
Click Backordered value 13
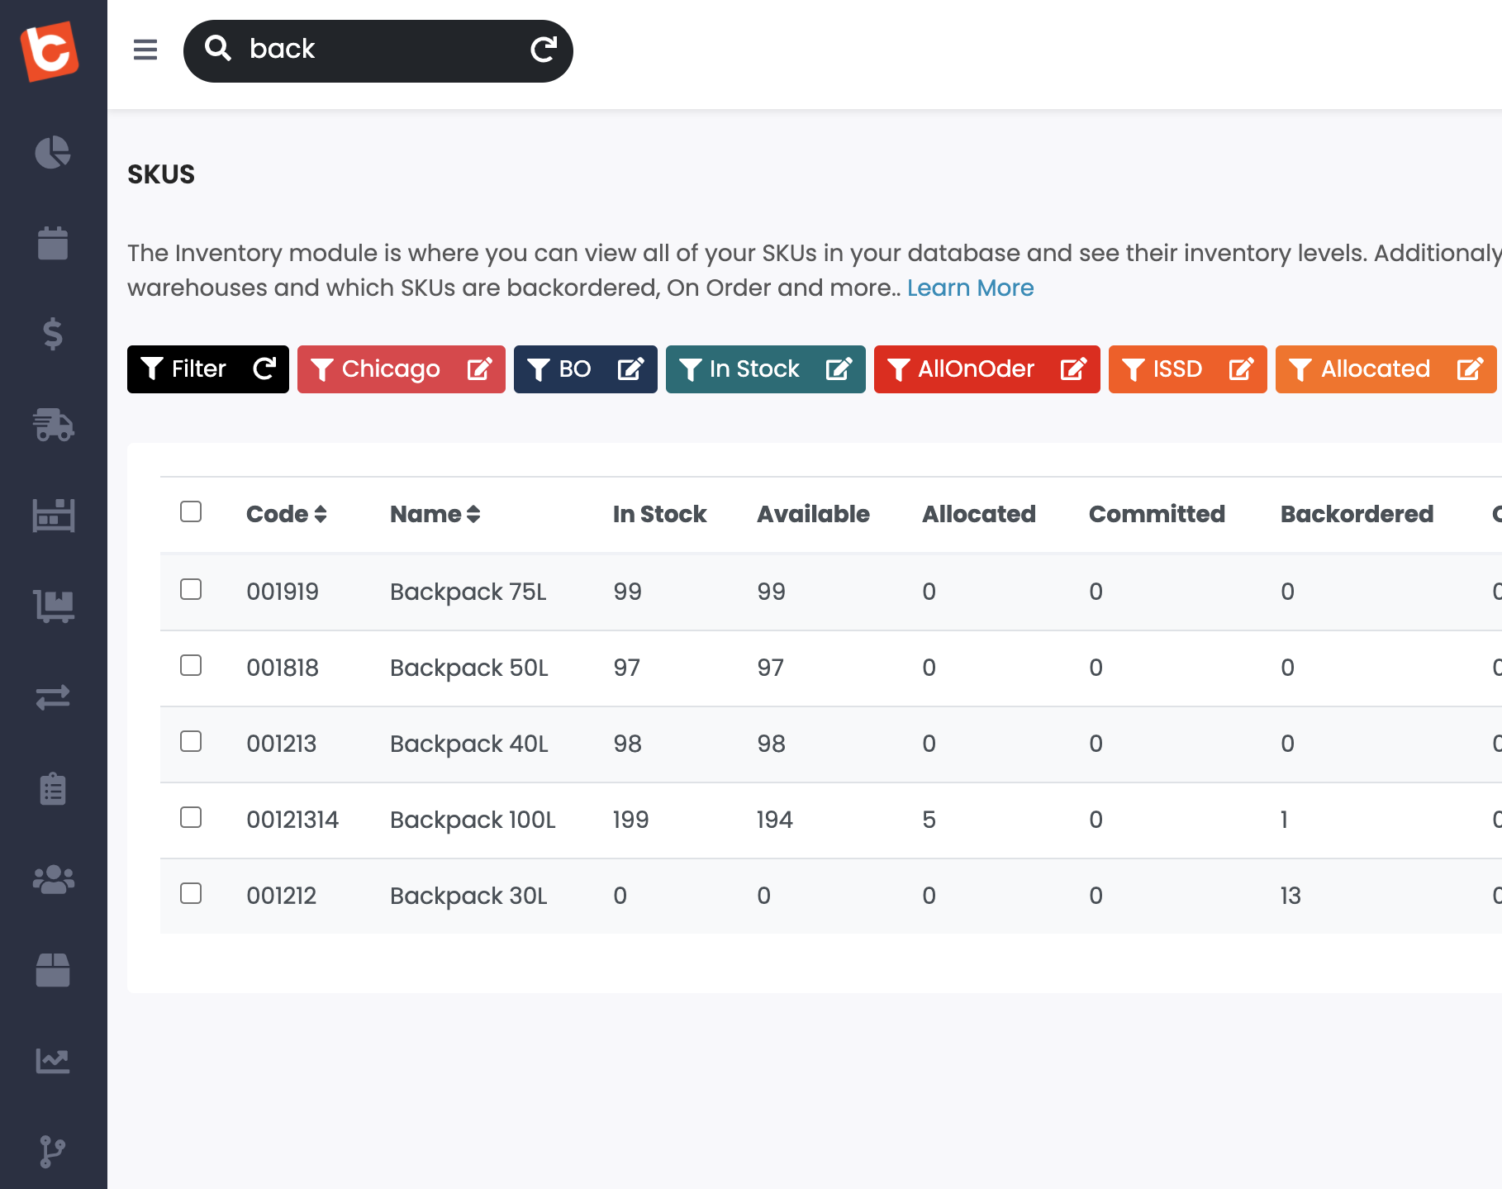click(1290, 896)
